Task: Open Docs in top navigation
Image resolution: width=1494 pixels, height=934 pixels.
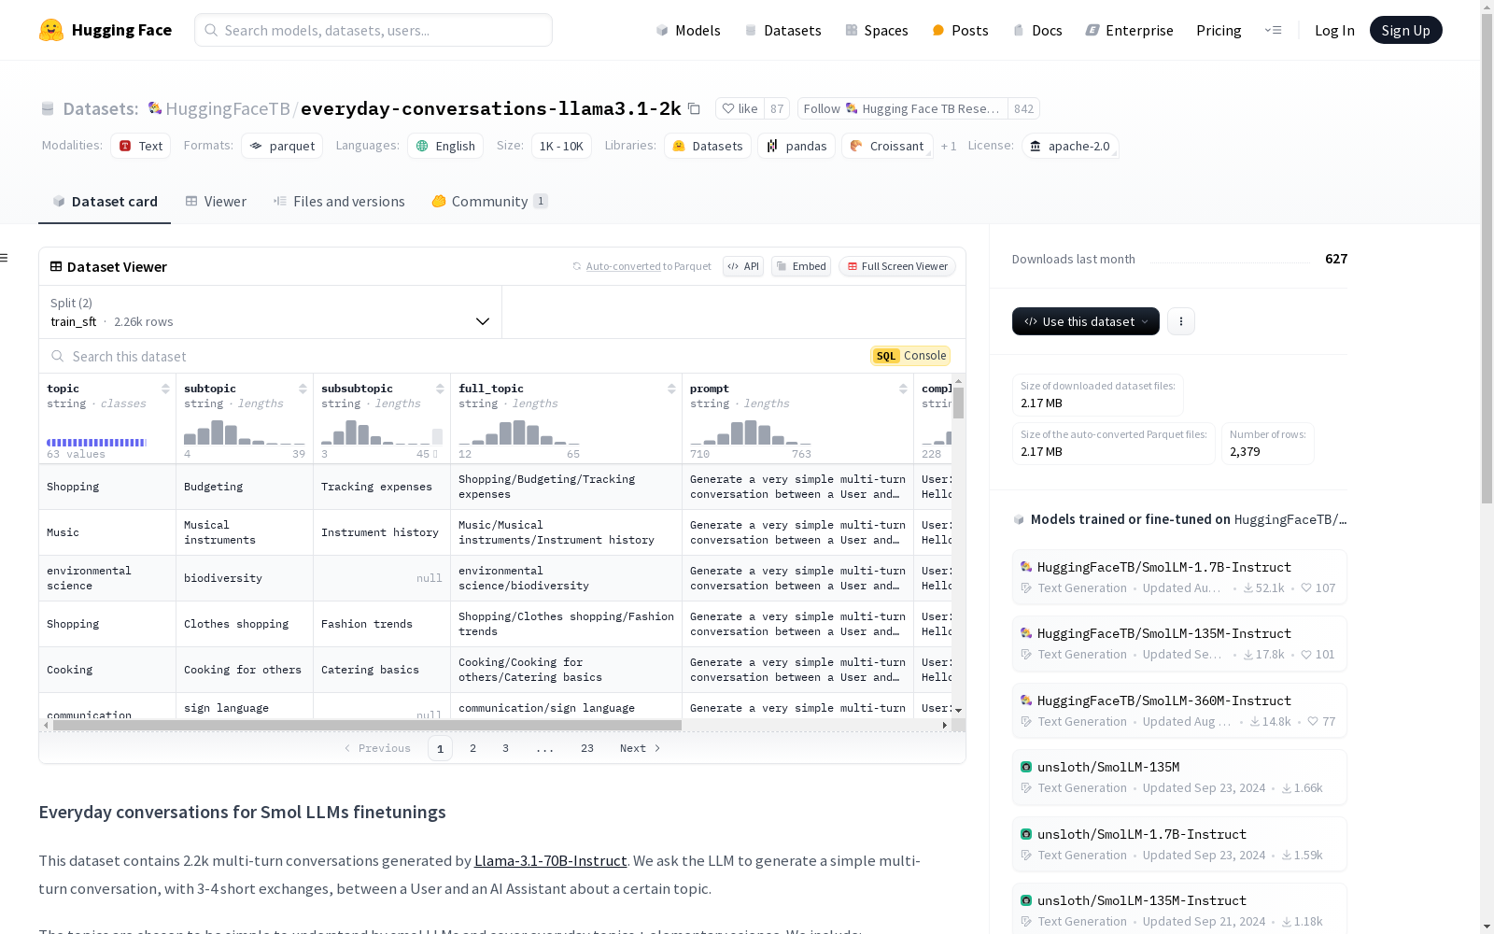Action: [x=1037, y=30]
